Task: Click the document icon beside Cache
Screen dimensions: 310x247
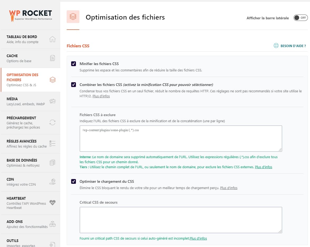Action: pyautogui.click(x=52, y=58)
